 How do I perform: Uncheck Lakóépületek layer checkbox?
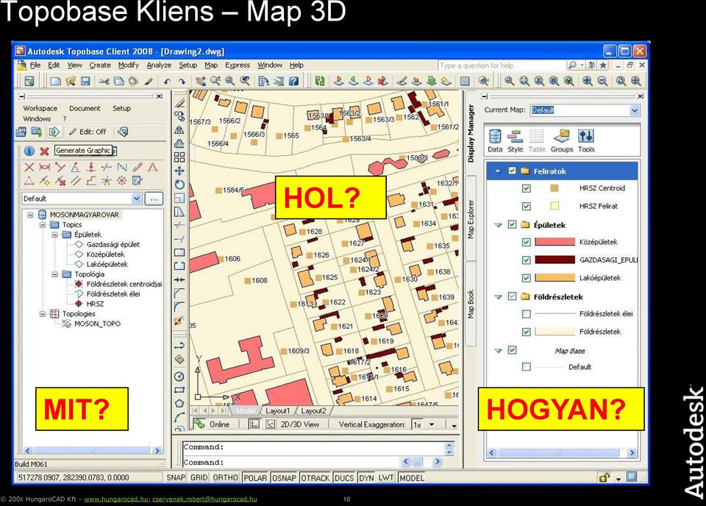tap(526, 278)
